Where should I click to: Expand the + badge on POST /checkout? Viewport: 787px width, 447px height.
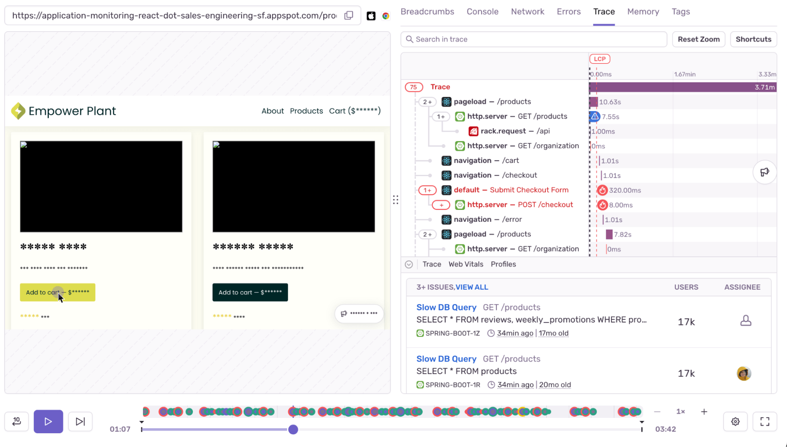441,205
